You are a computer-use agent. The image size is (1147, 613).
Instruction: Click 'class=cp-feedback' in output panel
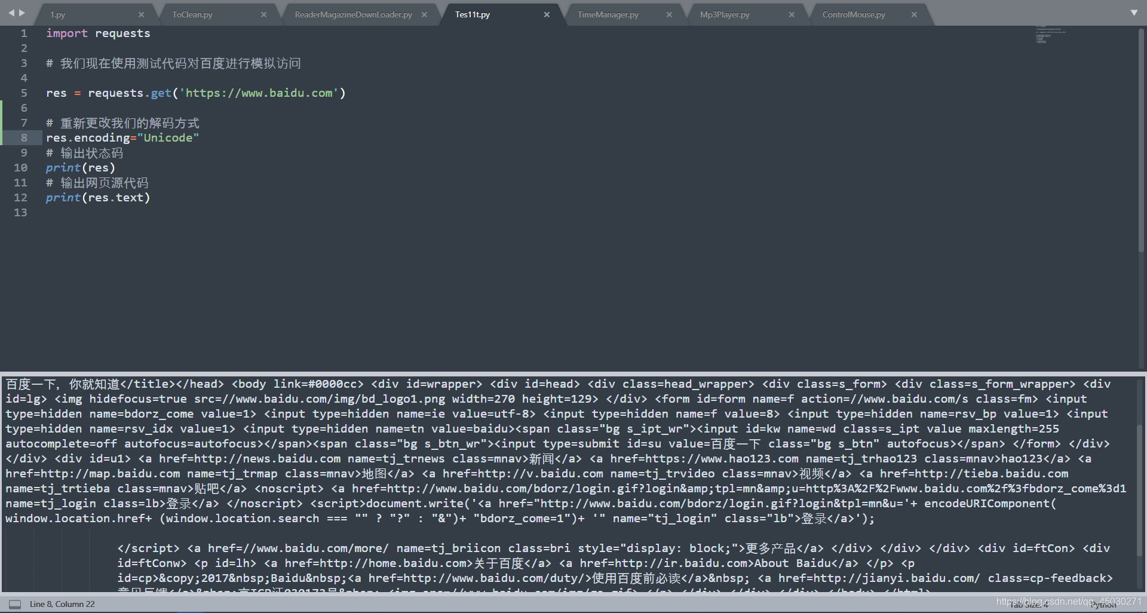tap(1050, 578)
